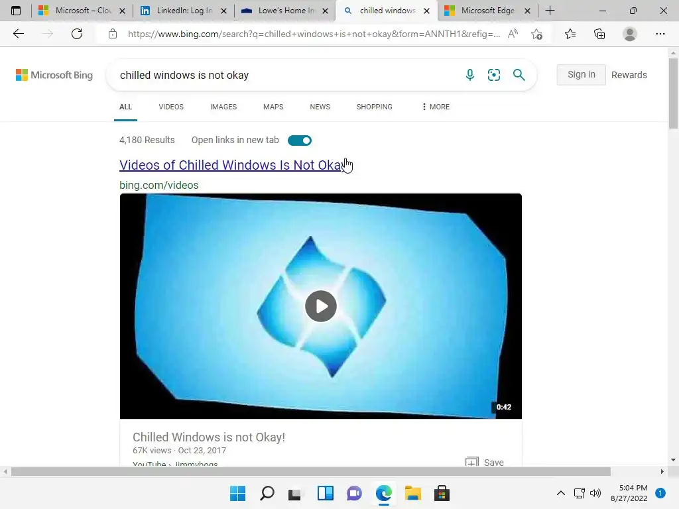Image resolution: width=679 pixels, height=509 pixels.
Task: Open Read aloud in address bar
Action: (513, 34)
